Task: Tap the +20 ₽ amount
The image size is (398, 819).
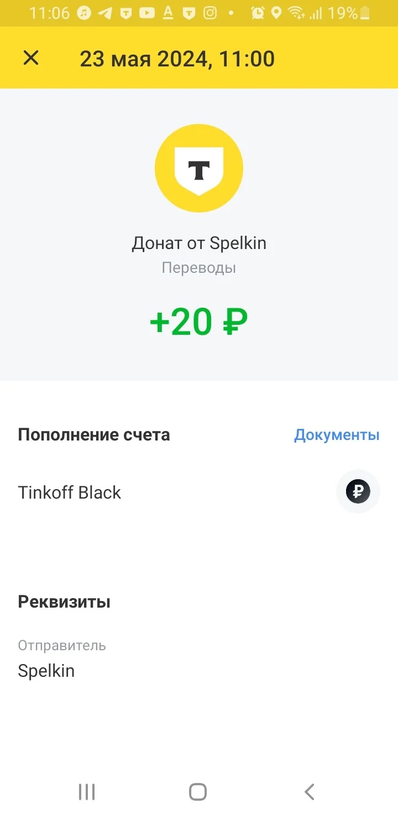Action: (x=199, y=322)
